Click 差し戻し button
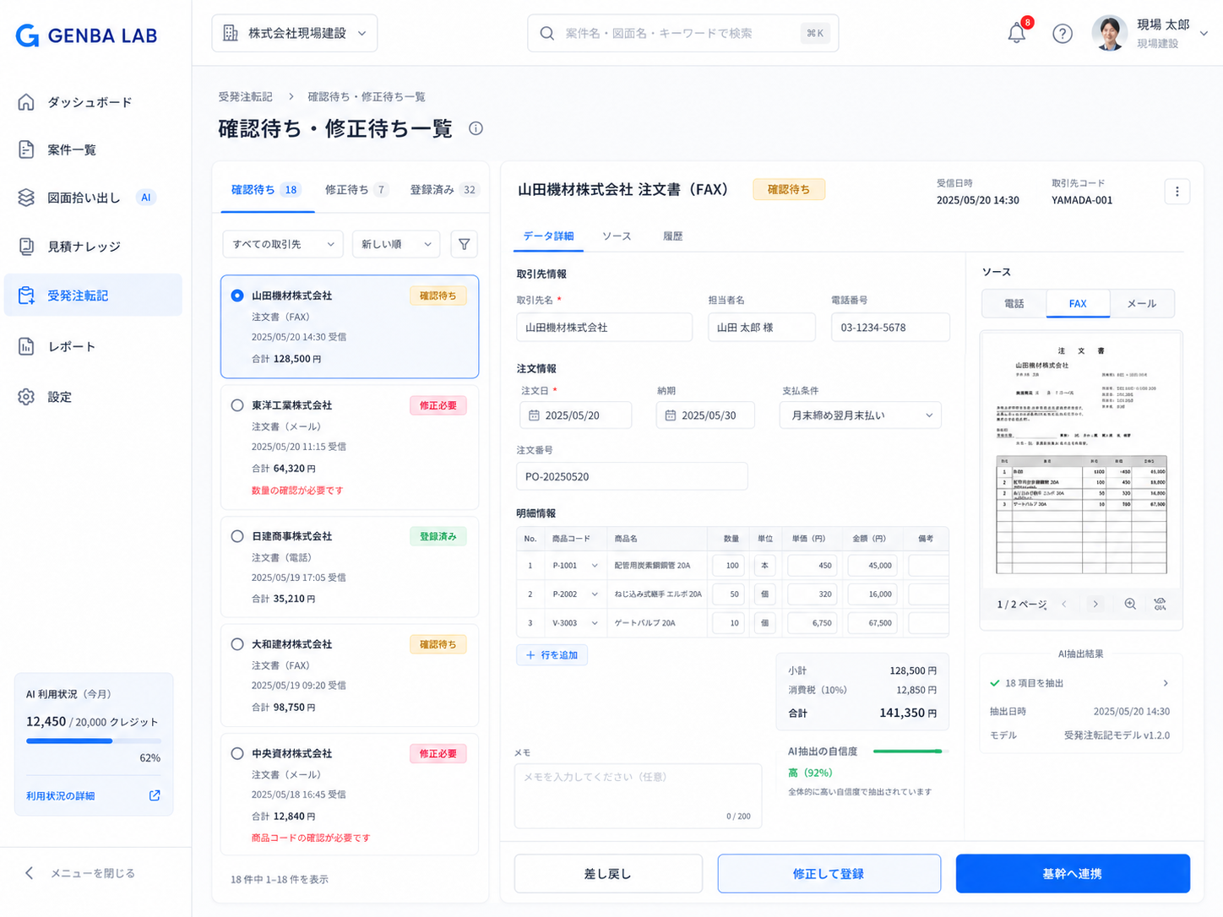This screenshot has height=917, width=1223. pos(608,873)
